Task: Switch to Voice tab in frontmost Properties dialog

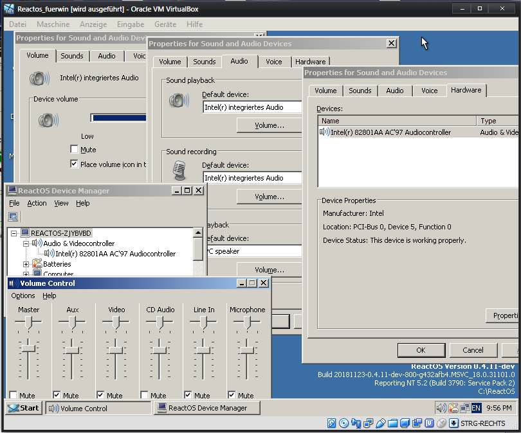Action: click(429, 91)
